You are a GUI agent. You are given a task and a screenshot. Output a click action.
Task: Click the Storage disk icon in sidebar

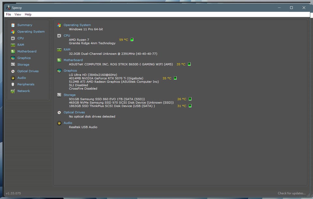pyautogui.click(x=13, y=64)
